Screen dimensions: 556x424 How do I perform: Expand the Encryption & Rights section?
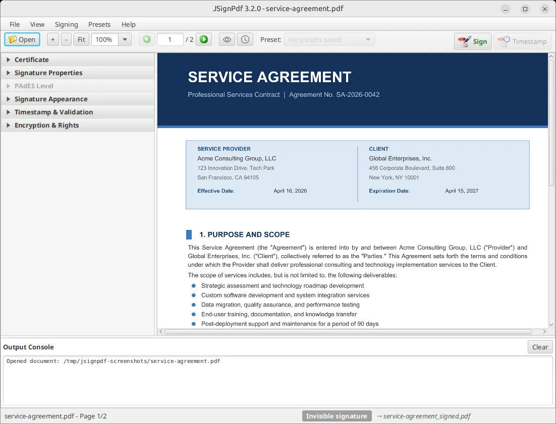[78, 125]
